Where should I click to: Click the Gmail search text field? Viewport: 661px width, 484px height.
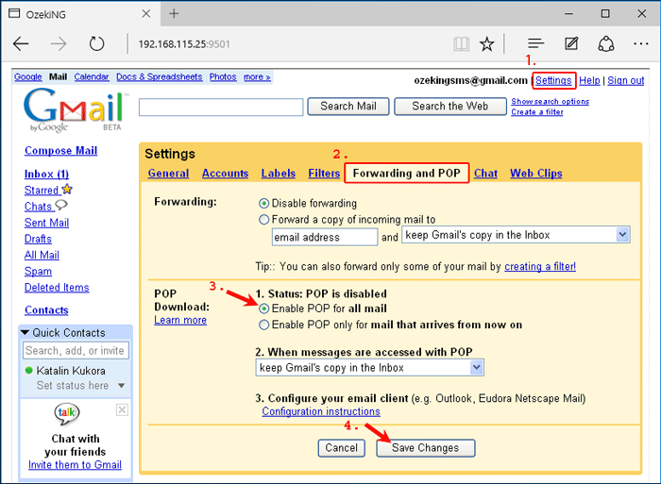click(x=221, y=107)
